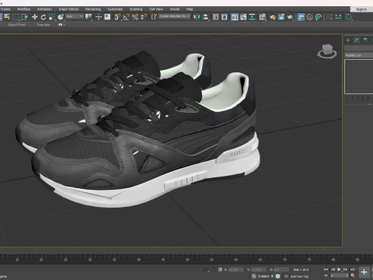Image resolution: width=373 pixels, height=280 pixels.
Task: Open the Hierarchy command panel tab
Action: click(365, 40)
